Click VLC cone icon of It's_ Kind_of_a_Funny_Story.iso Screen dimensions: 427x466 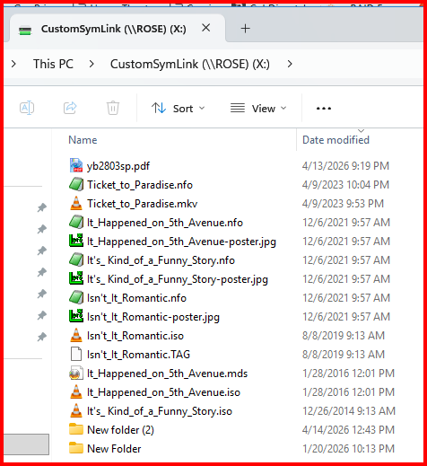point(76,410)
